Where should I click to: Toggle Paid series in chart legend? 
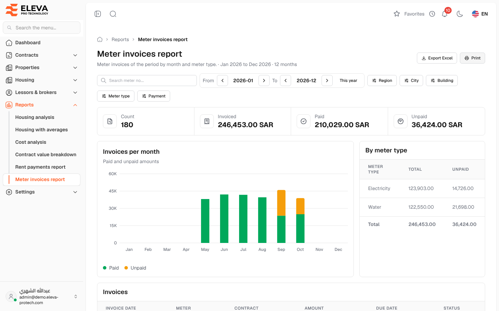coord(111,268)
